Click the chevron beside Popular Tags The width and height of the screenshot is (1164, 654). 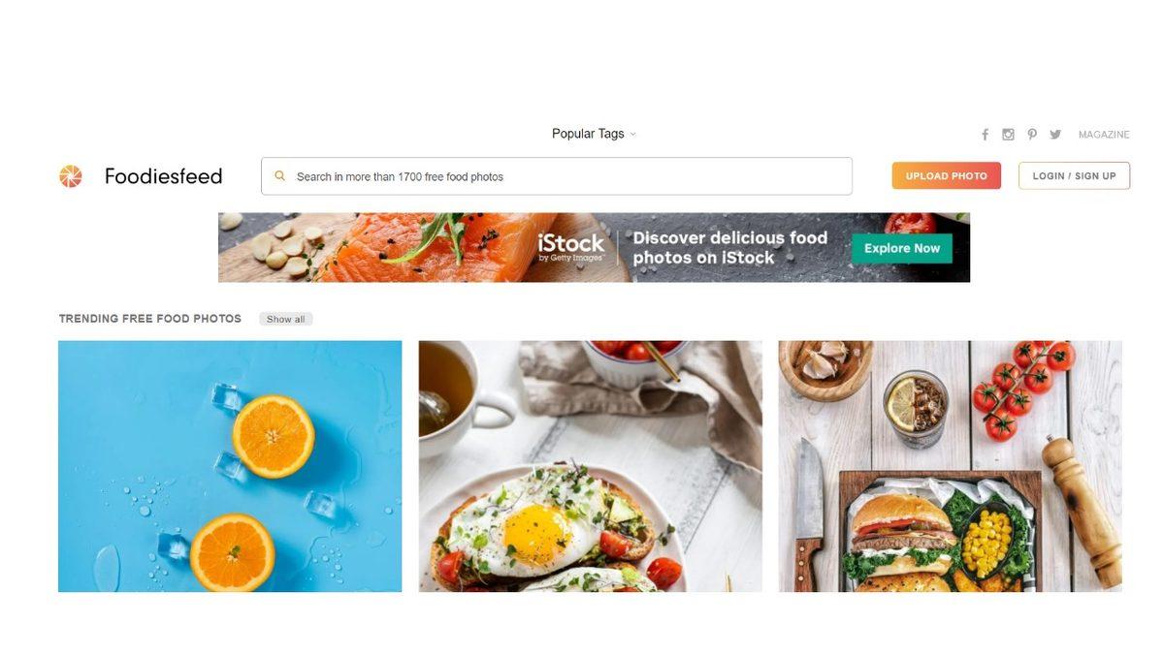[x=633, y=135]
